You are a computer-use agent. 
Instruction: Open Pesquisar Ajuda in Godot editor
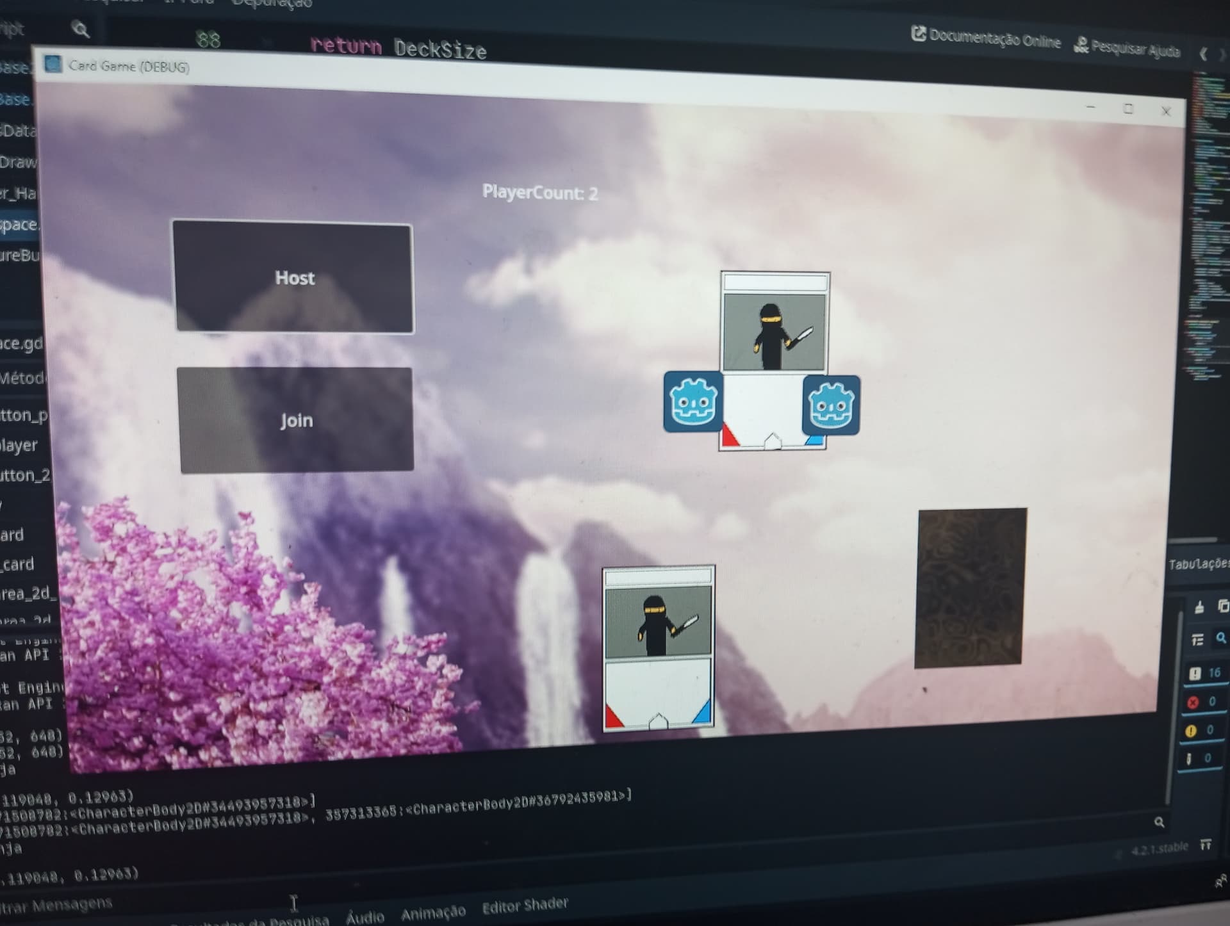click(1127, 47)
